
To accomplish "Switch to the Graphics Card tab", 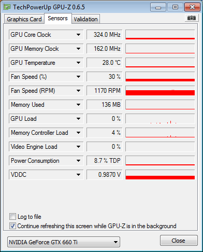I will (x=24, y=19).
